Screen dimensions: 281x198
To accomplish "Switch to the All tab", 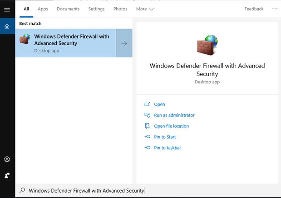I will (x=26, y=9).
